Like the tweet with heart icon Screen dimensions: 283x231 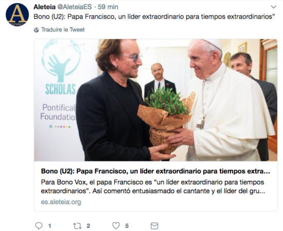tap(116, 225)
